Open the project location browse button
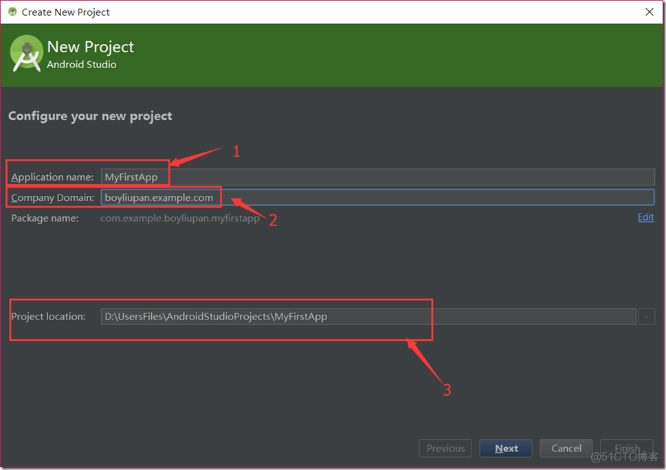This screenshot has width=666, height=470. 647,316
